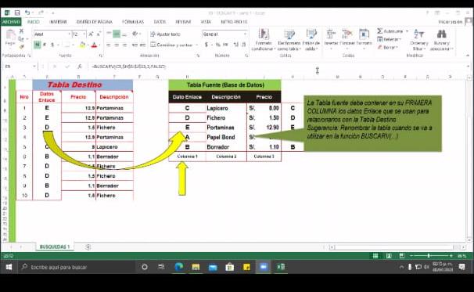The image size is (474, 292).
Task: Add a new sheet with plus button
Action: [x=88, y=247]
